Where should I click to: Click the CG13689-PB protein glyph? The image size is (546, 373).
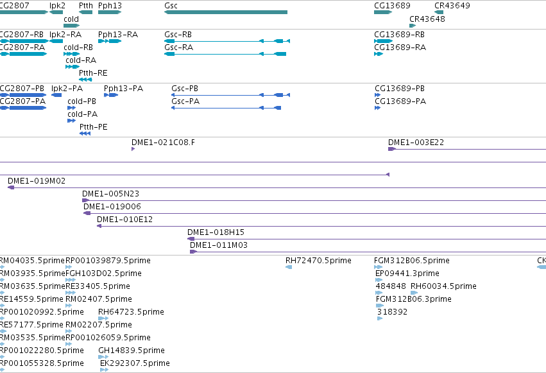click(x=377, y=95)
